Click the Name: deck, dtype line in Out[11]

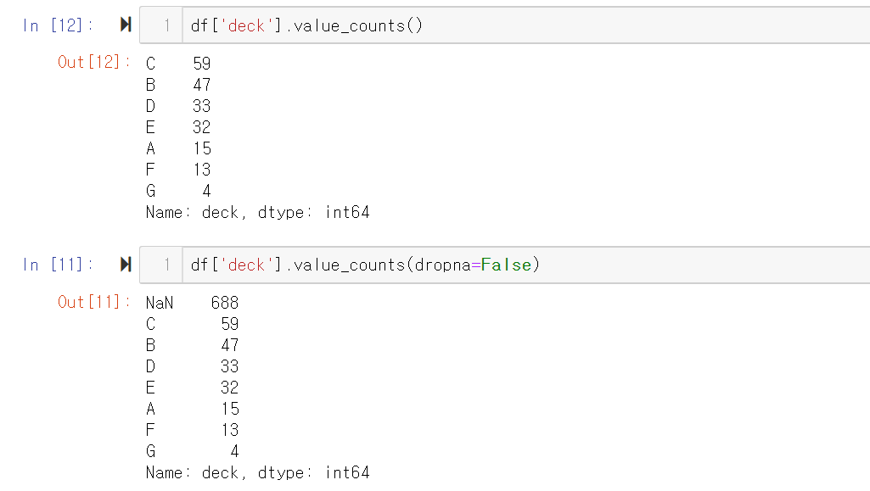(257, 472)
